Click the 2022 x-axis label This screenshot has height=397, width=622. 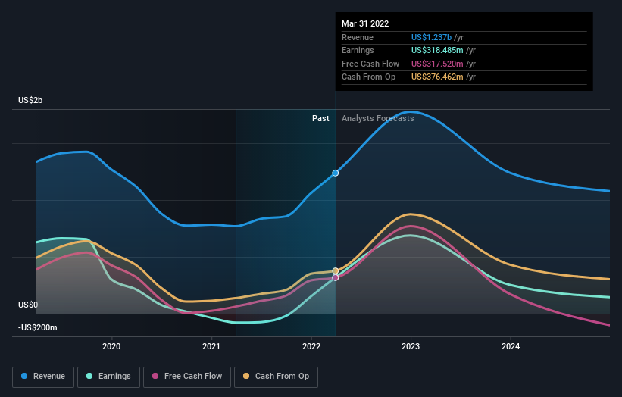311,346
